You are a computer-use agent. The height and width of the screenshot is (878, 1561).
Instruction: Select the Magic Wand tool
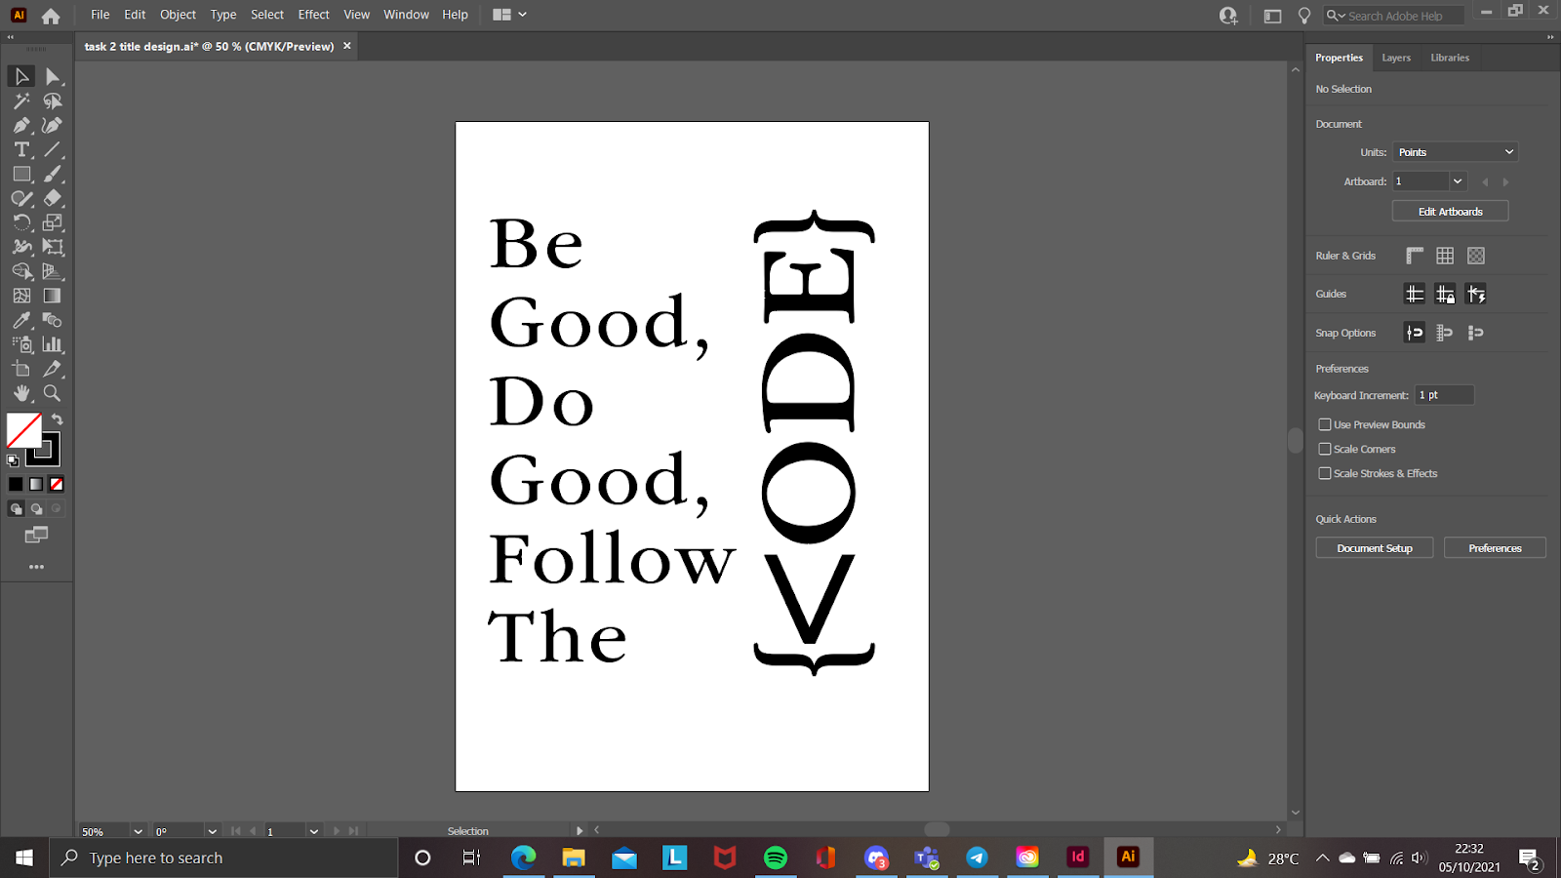click(x=21, y=100)
